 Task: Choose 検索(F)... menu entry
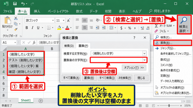coord(172,37)
